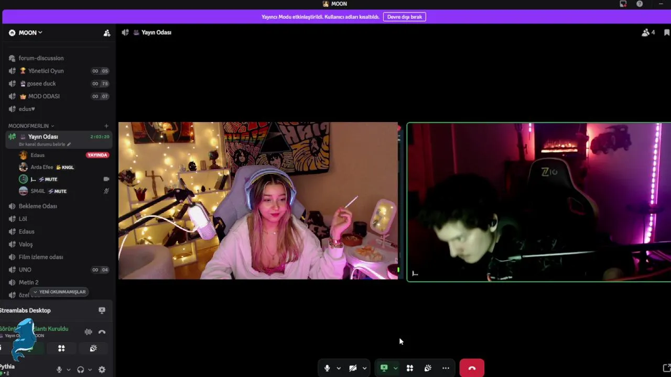Screen dimensions: 671x377
Task: Toggle deafen with the headphones icon
Action: [80, 370]
